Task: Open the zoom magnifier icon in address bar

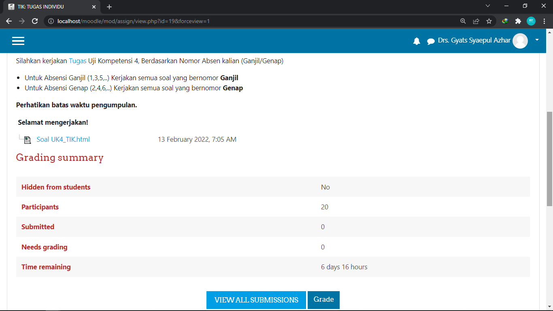Action: (463, 21)
